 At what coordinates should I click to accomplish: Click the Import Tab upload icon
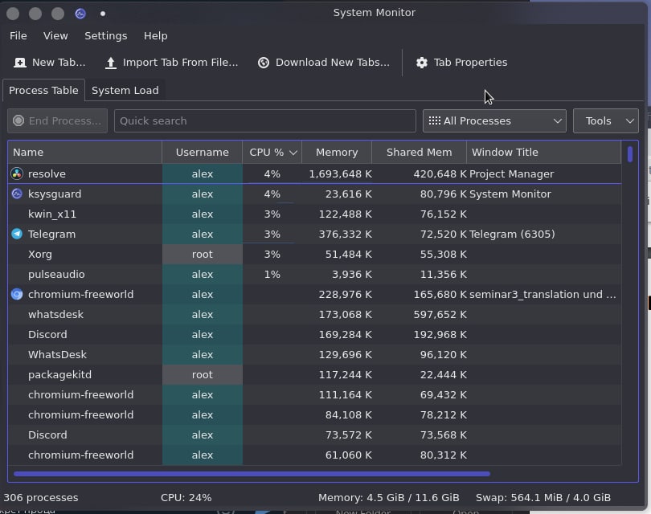coord(110,63)
